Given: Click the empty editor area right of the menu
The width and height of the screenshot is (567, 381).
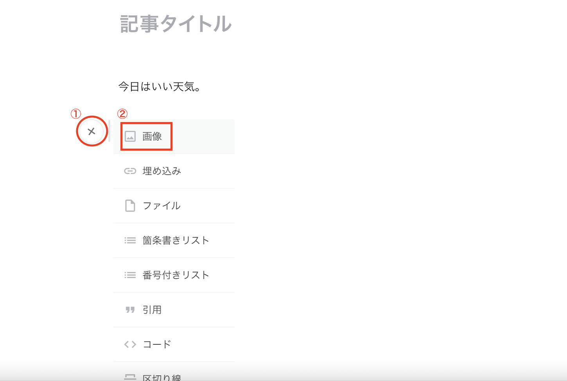Looking at the screenshot, I should 391,235.
